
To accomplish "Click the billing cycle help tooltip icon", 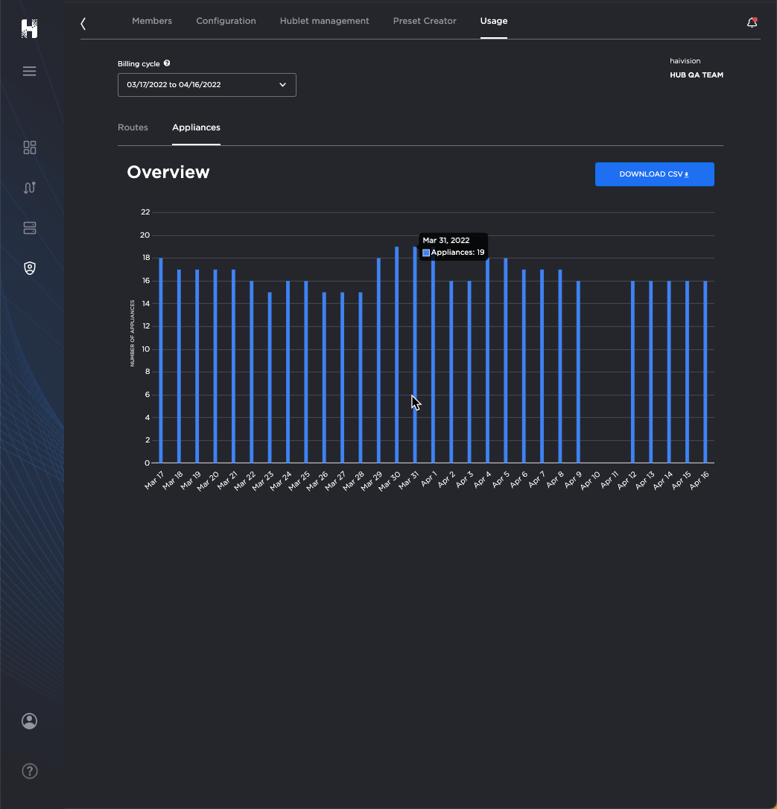I will (x=165, y=63).
